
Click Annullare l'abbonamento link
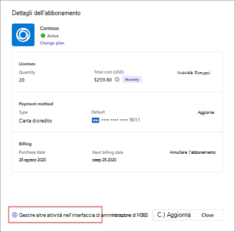click(192, 152)
